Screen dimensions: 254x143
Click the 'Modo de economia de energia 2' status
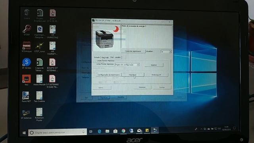(134, 26)
